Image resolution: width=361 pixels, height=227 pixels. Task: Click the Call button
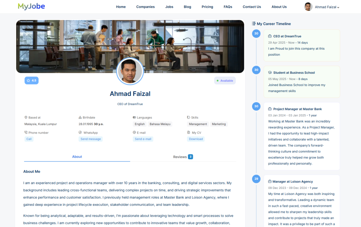coord(29,139)
